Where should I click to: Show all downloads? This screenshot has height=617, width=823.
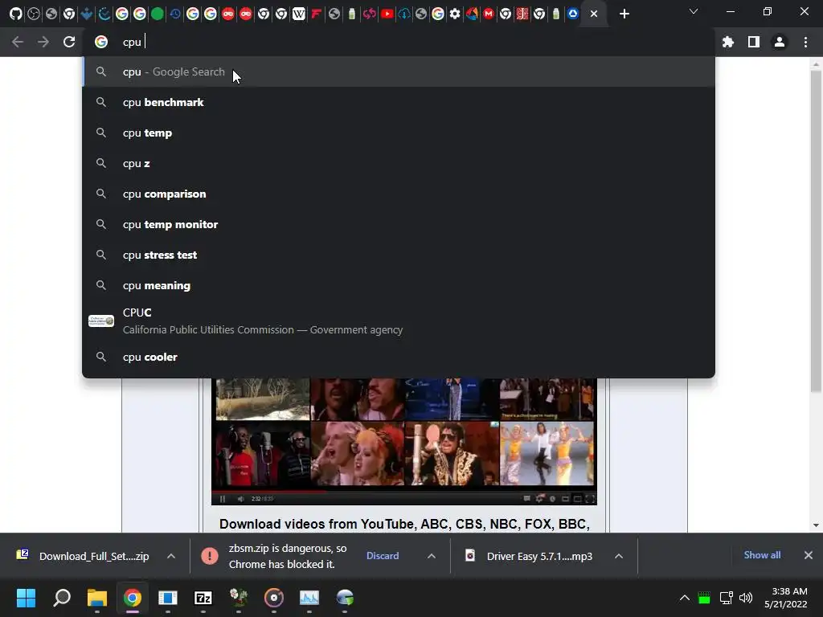pos(762,555)
